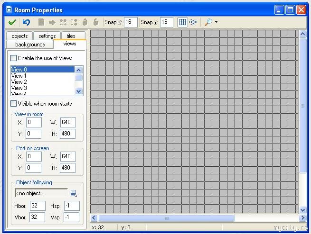Switch to the objects tab
Viewport: 311px width, 234px height.
coord(19,36)
